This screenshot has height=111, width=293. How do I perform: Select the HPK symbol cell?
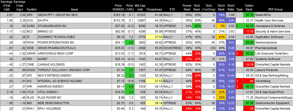tap(31, 86)
